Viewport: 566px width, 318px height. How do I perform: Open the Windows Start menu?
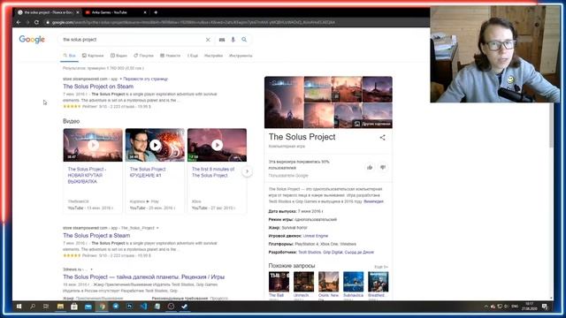19,307
